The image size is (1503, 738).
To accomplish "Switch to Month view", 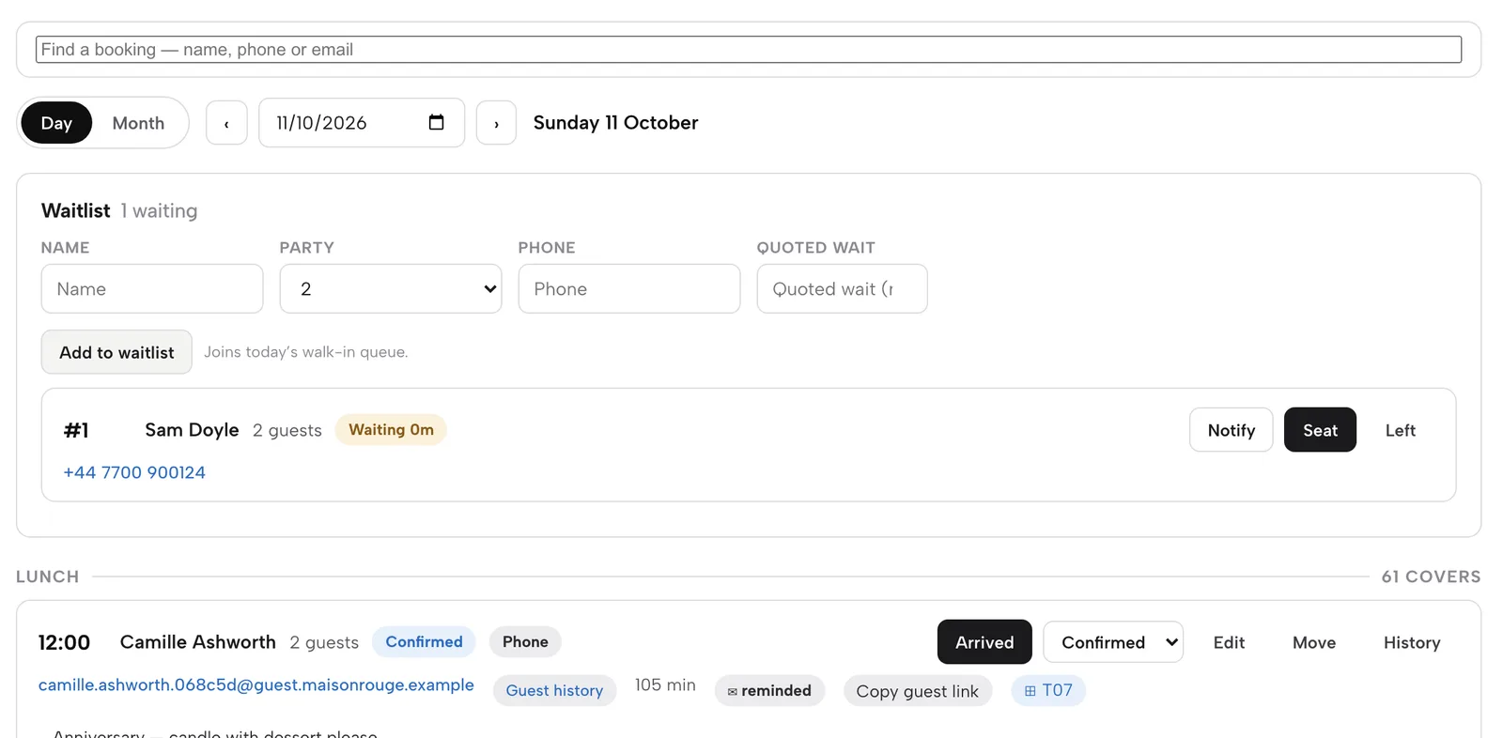I will click(x=138, y=123).
